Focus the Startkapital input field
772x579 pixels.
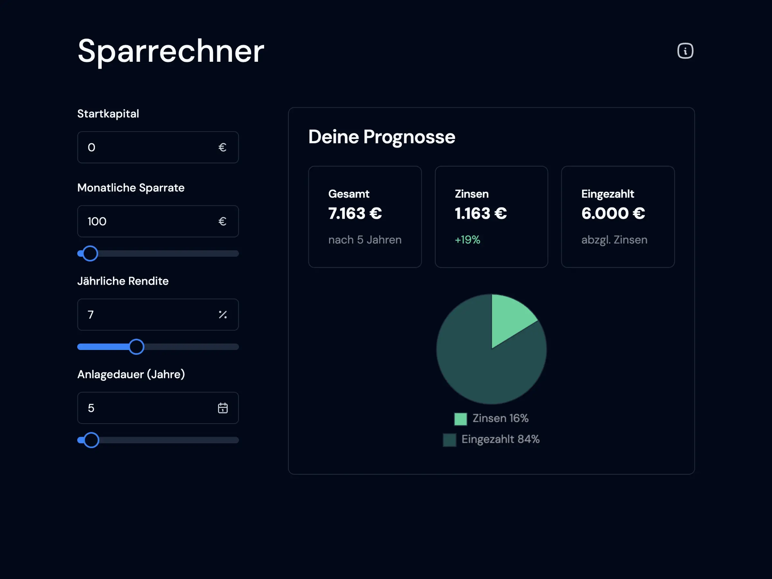(x=158, y=147)
